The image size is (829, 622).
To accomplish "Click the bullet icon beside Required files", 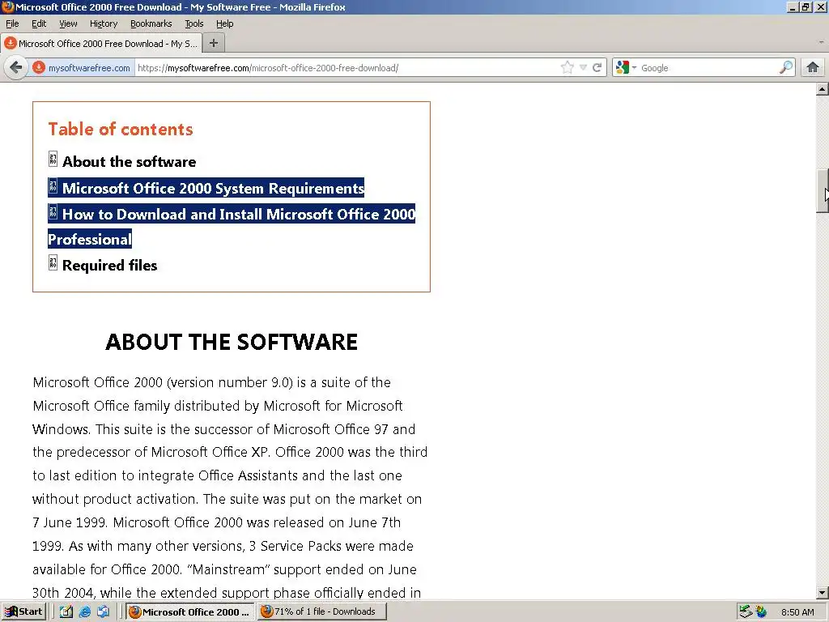I will click(x=53, y=262).
